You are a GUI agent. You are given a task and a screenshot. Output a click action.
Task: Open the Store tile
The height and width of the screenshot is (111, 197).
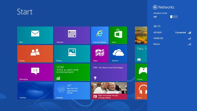point(118,35)
